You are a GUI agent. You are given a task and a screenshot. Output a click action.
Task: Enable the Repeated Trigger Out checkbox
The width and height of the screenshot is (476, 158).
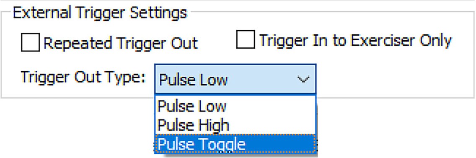point(30,42)
